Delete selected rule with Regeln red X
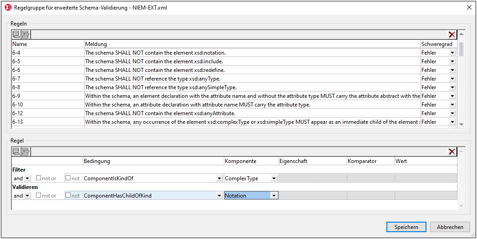The width and height of the screenshot is (477, 239). click(452, 35)
